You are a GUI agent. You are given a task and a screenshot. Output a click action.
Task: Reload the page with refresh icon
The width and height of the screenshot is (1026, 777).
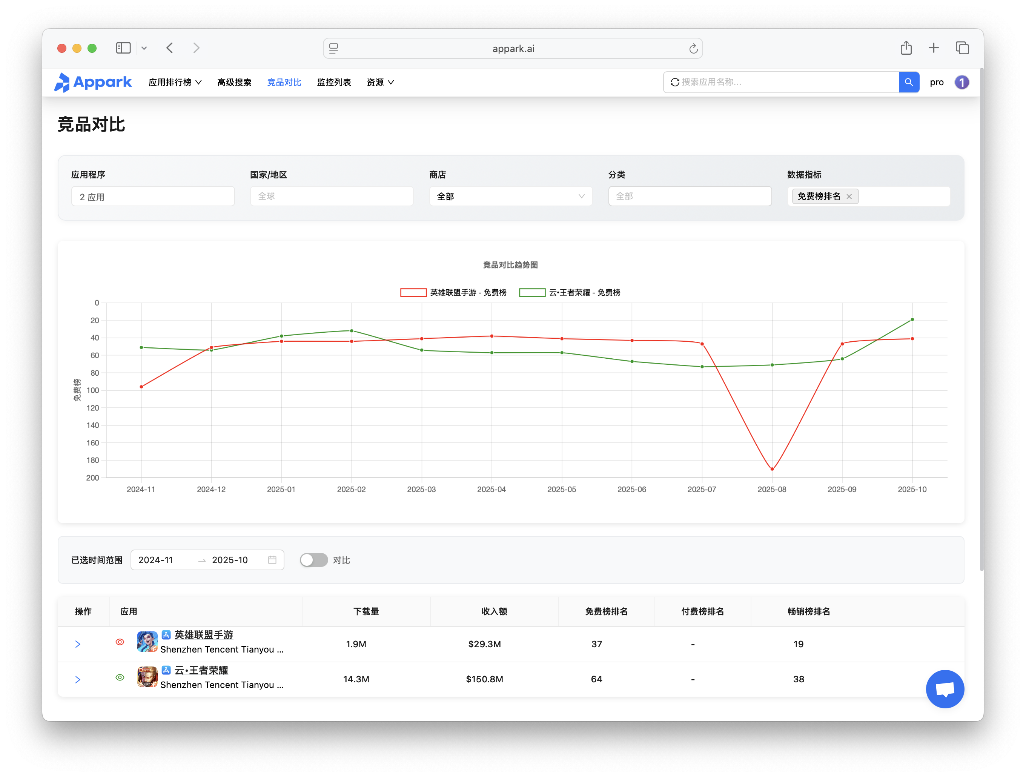coord(693,49)
